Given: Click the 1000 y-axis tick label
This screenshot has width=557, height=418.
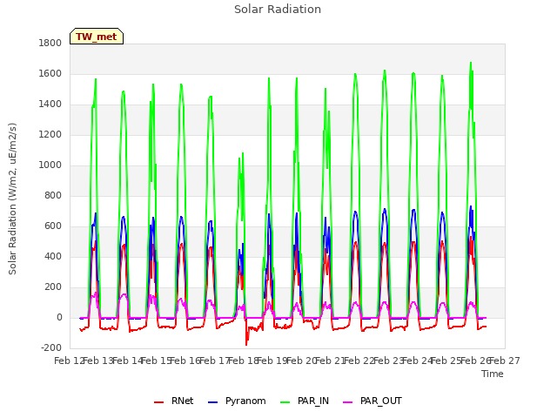Looking at the screenshot, I should (x=50, y=165).
